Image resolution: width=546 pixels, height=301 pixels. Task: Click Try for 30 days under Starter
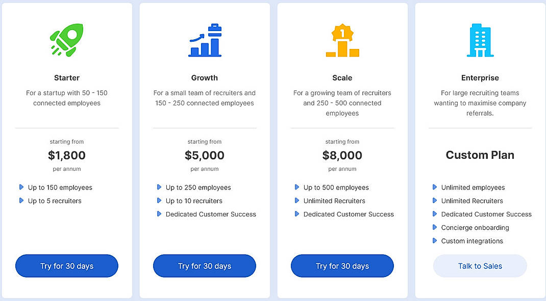[x=67, y=265]
